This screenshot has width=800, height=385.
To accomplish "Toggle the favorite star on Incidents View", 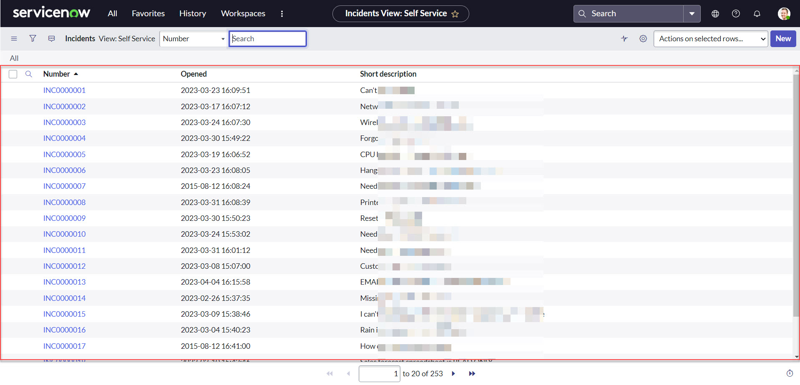I will tap(456, 13).
